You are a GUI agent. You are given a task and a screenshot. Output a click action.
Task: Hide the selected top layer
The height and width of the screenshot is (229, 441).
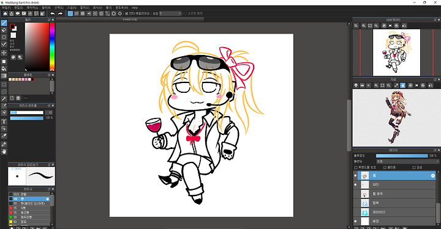(355, 176)
